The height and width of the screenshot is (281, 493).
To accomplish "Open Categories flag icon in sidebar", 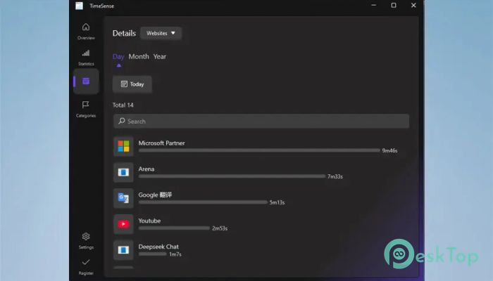I will (85, 105).
